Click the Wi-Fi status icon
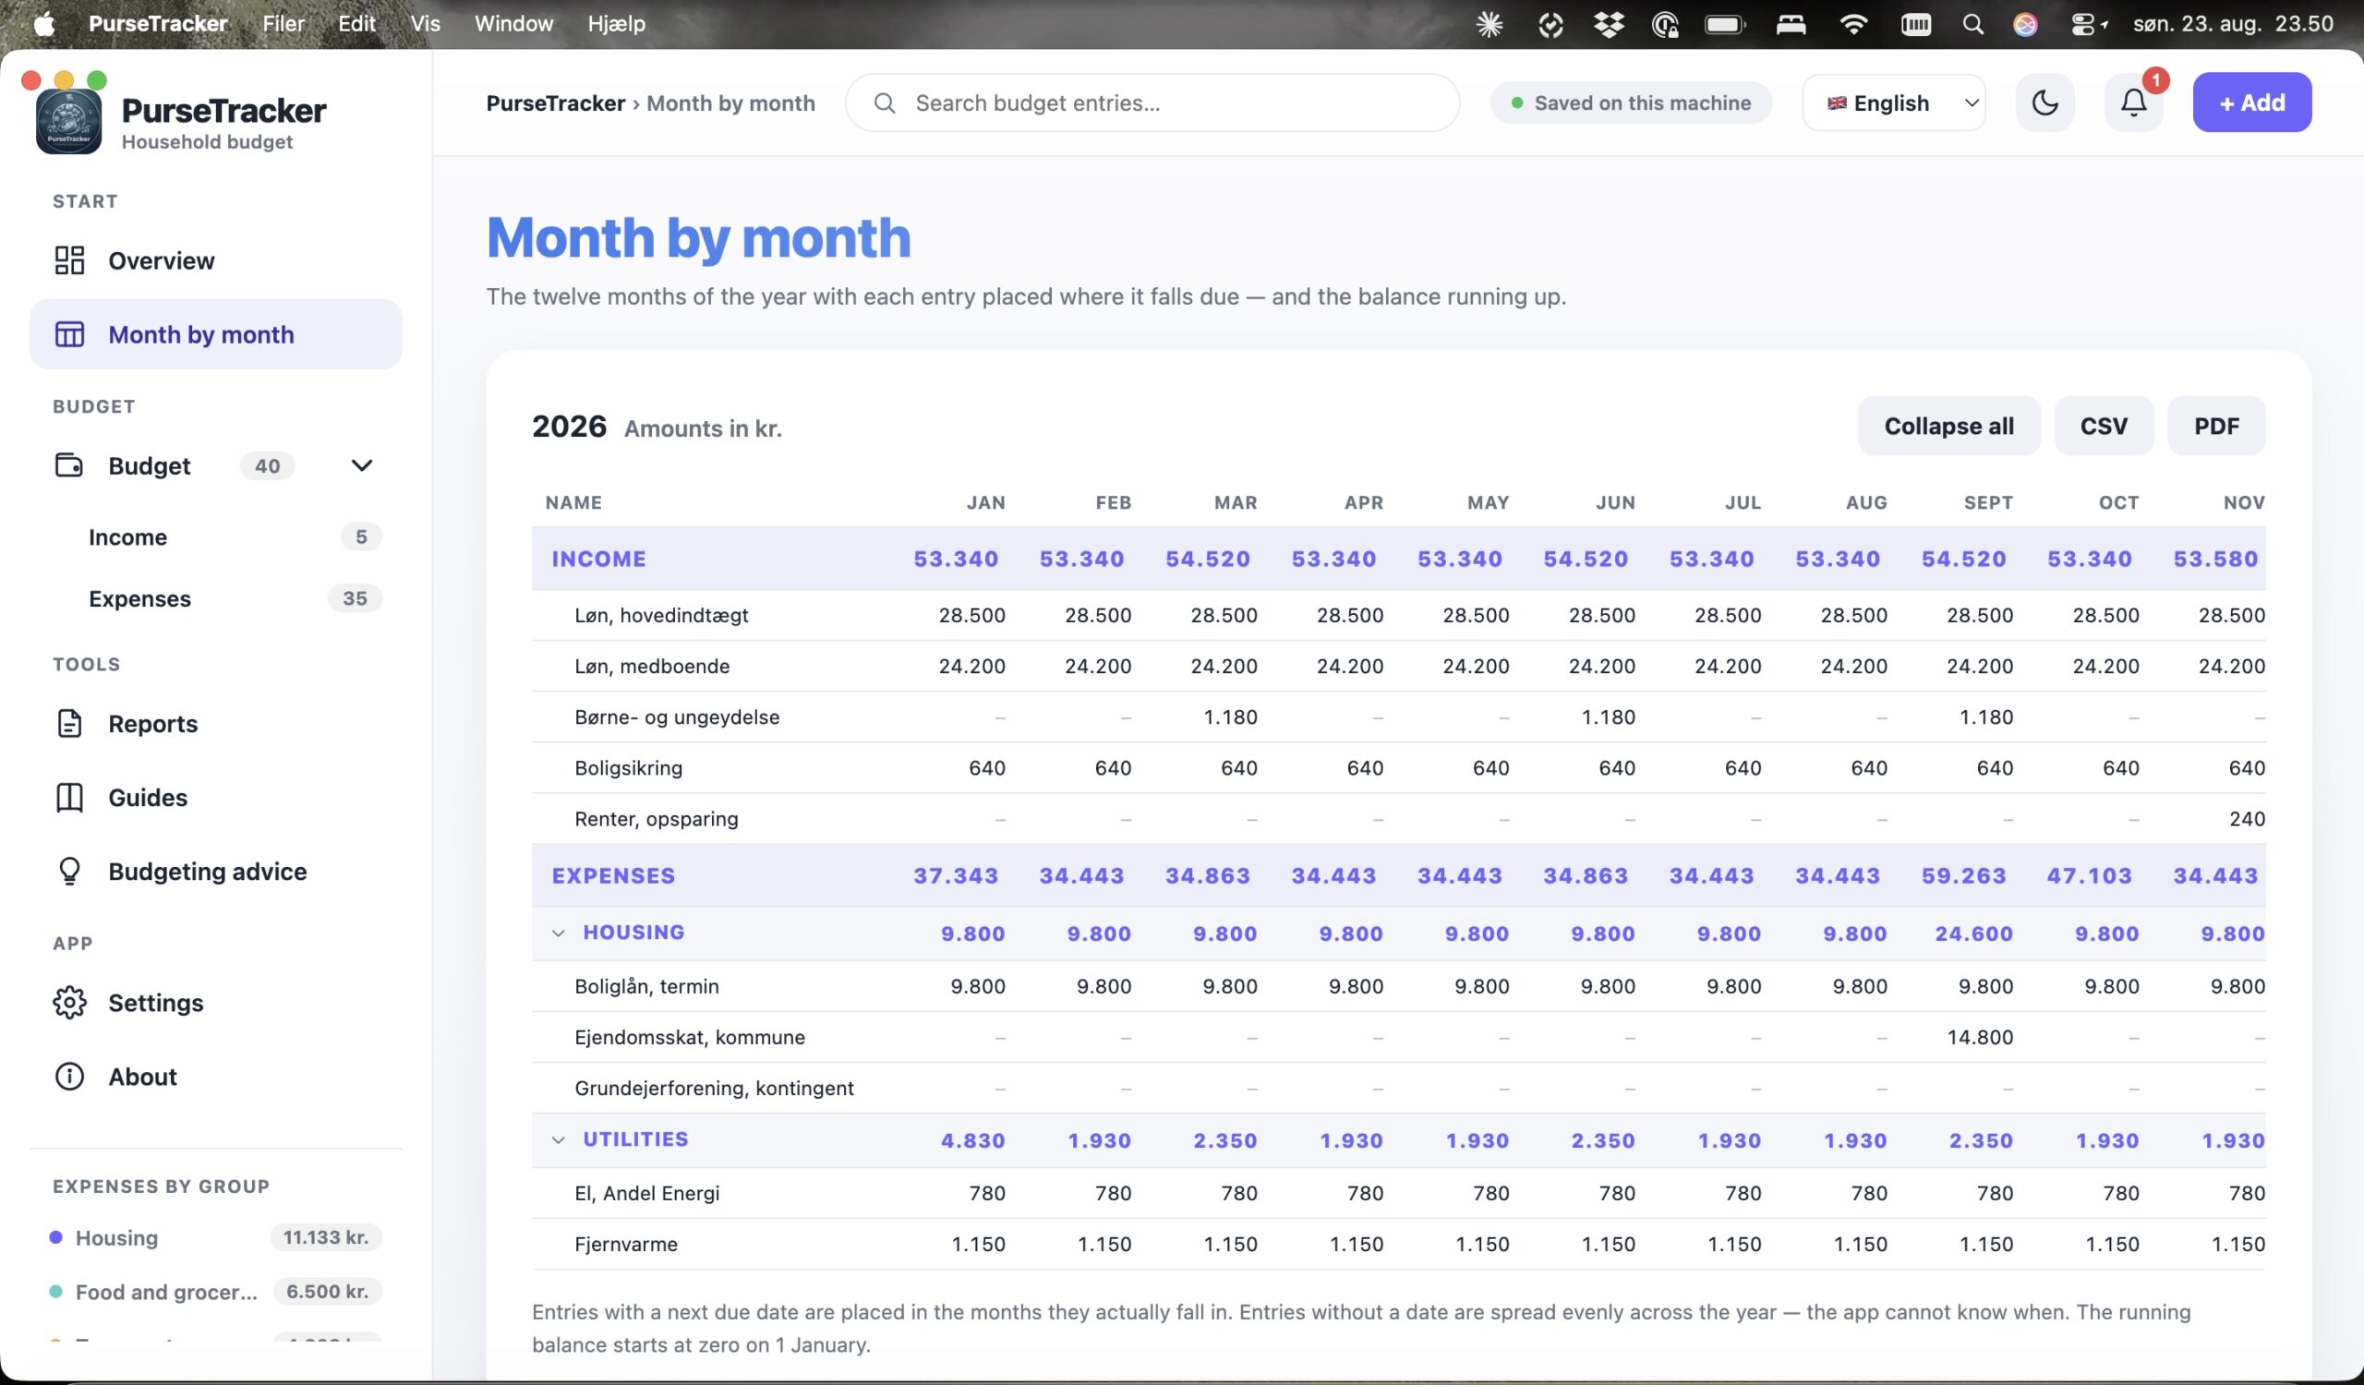The image size is (2364, 1385). click(1852, 24)
